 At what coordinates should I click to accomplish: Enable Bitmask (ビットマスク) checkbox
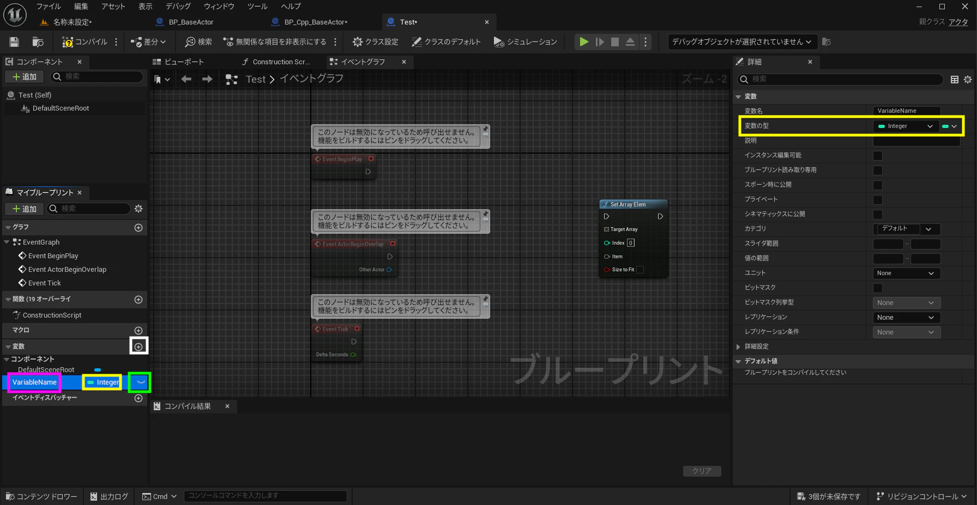click(878, 288)
